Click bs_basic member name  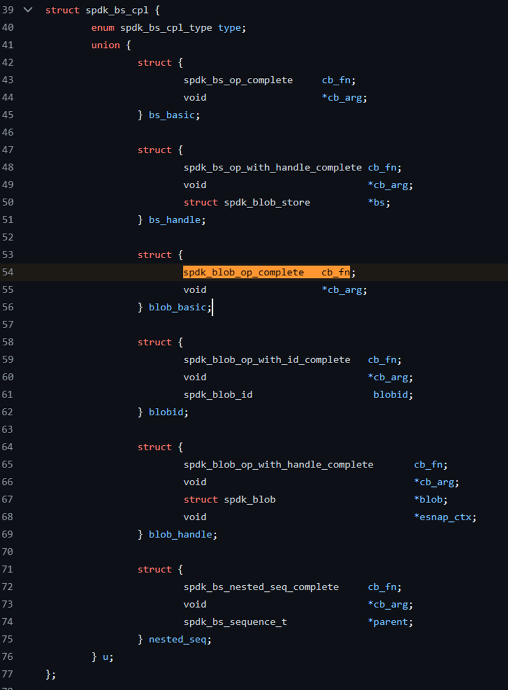pos(172,115)
